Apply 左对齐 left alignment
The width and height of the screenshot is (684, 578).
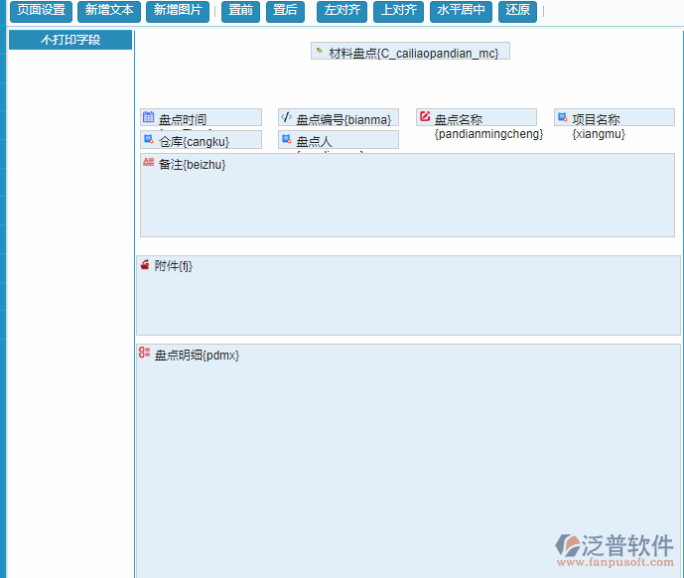[x=342, y=11]
